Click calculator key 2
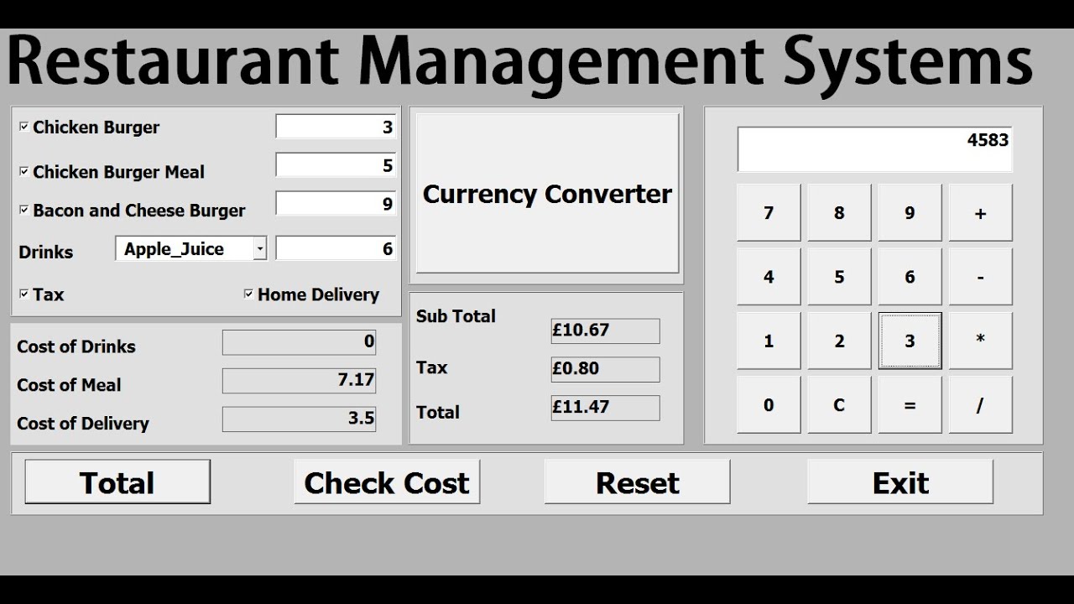Screen dimensions: 1074x604 [x=839, y=341]
